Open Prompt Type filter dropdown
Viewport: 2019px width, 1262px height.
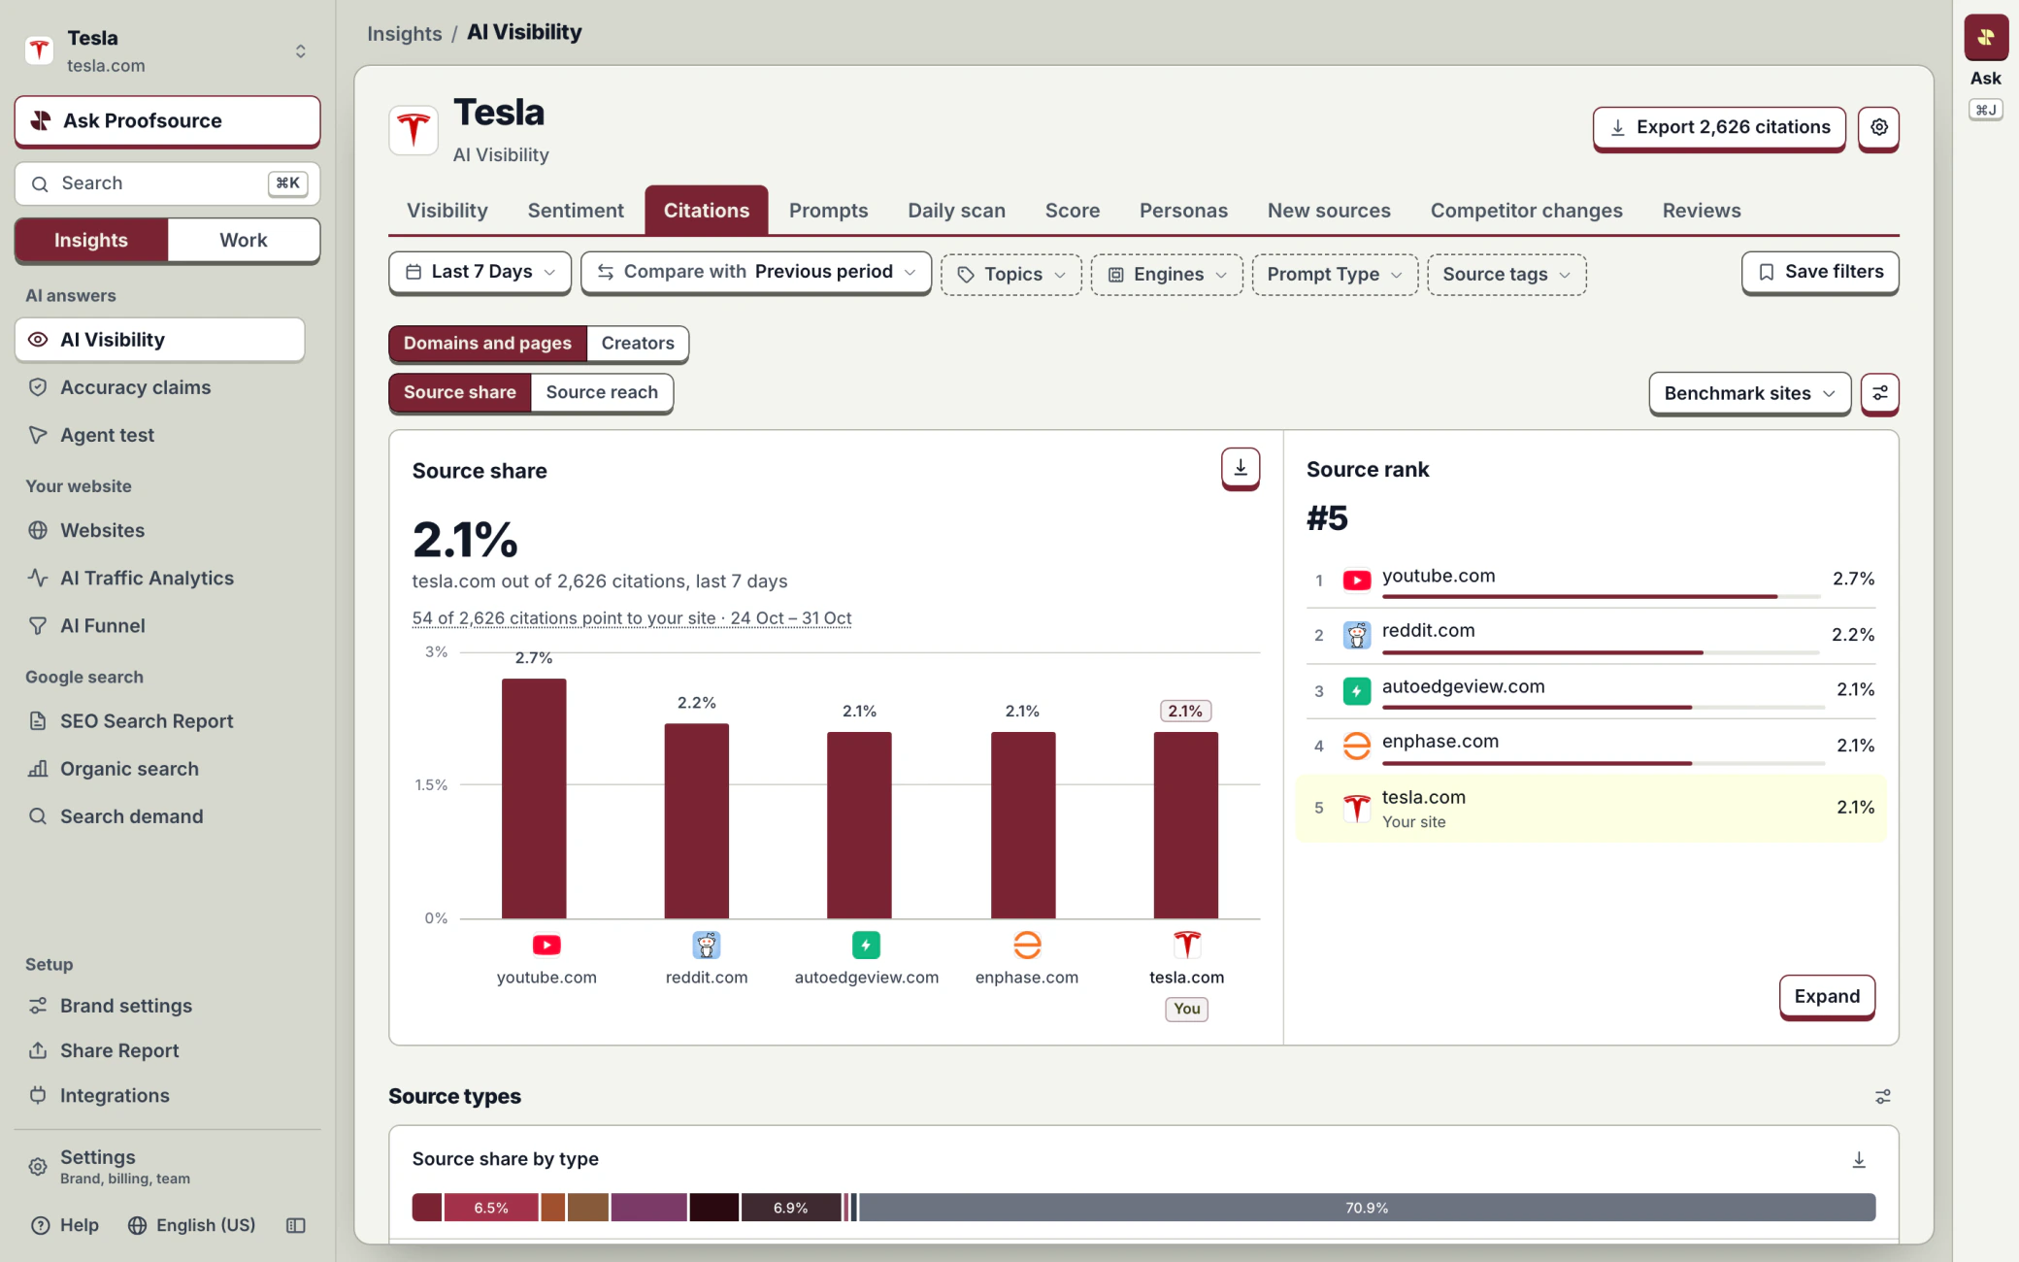click(x=1335, y=275)
